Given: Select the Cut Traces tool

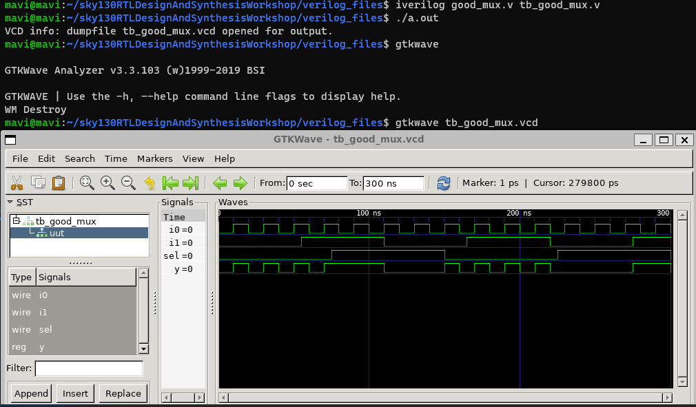Looking at the screenshot, I should [x=17, y=182].
